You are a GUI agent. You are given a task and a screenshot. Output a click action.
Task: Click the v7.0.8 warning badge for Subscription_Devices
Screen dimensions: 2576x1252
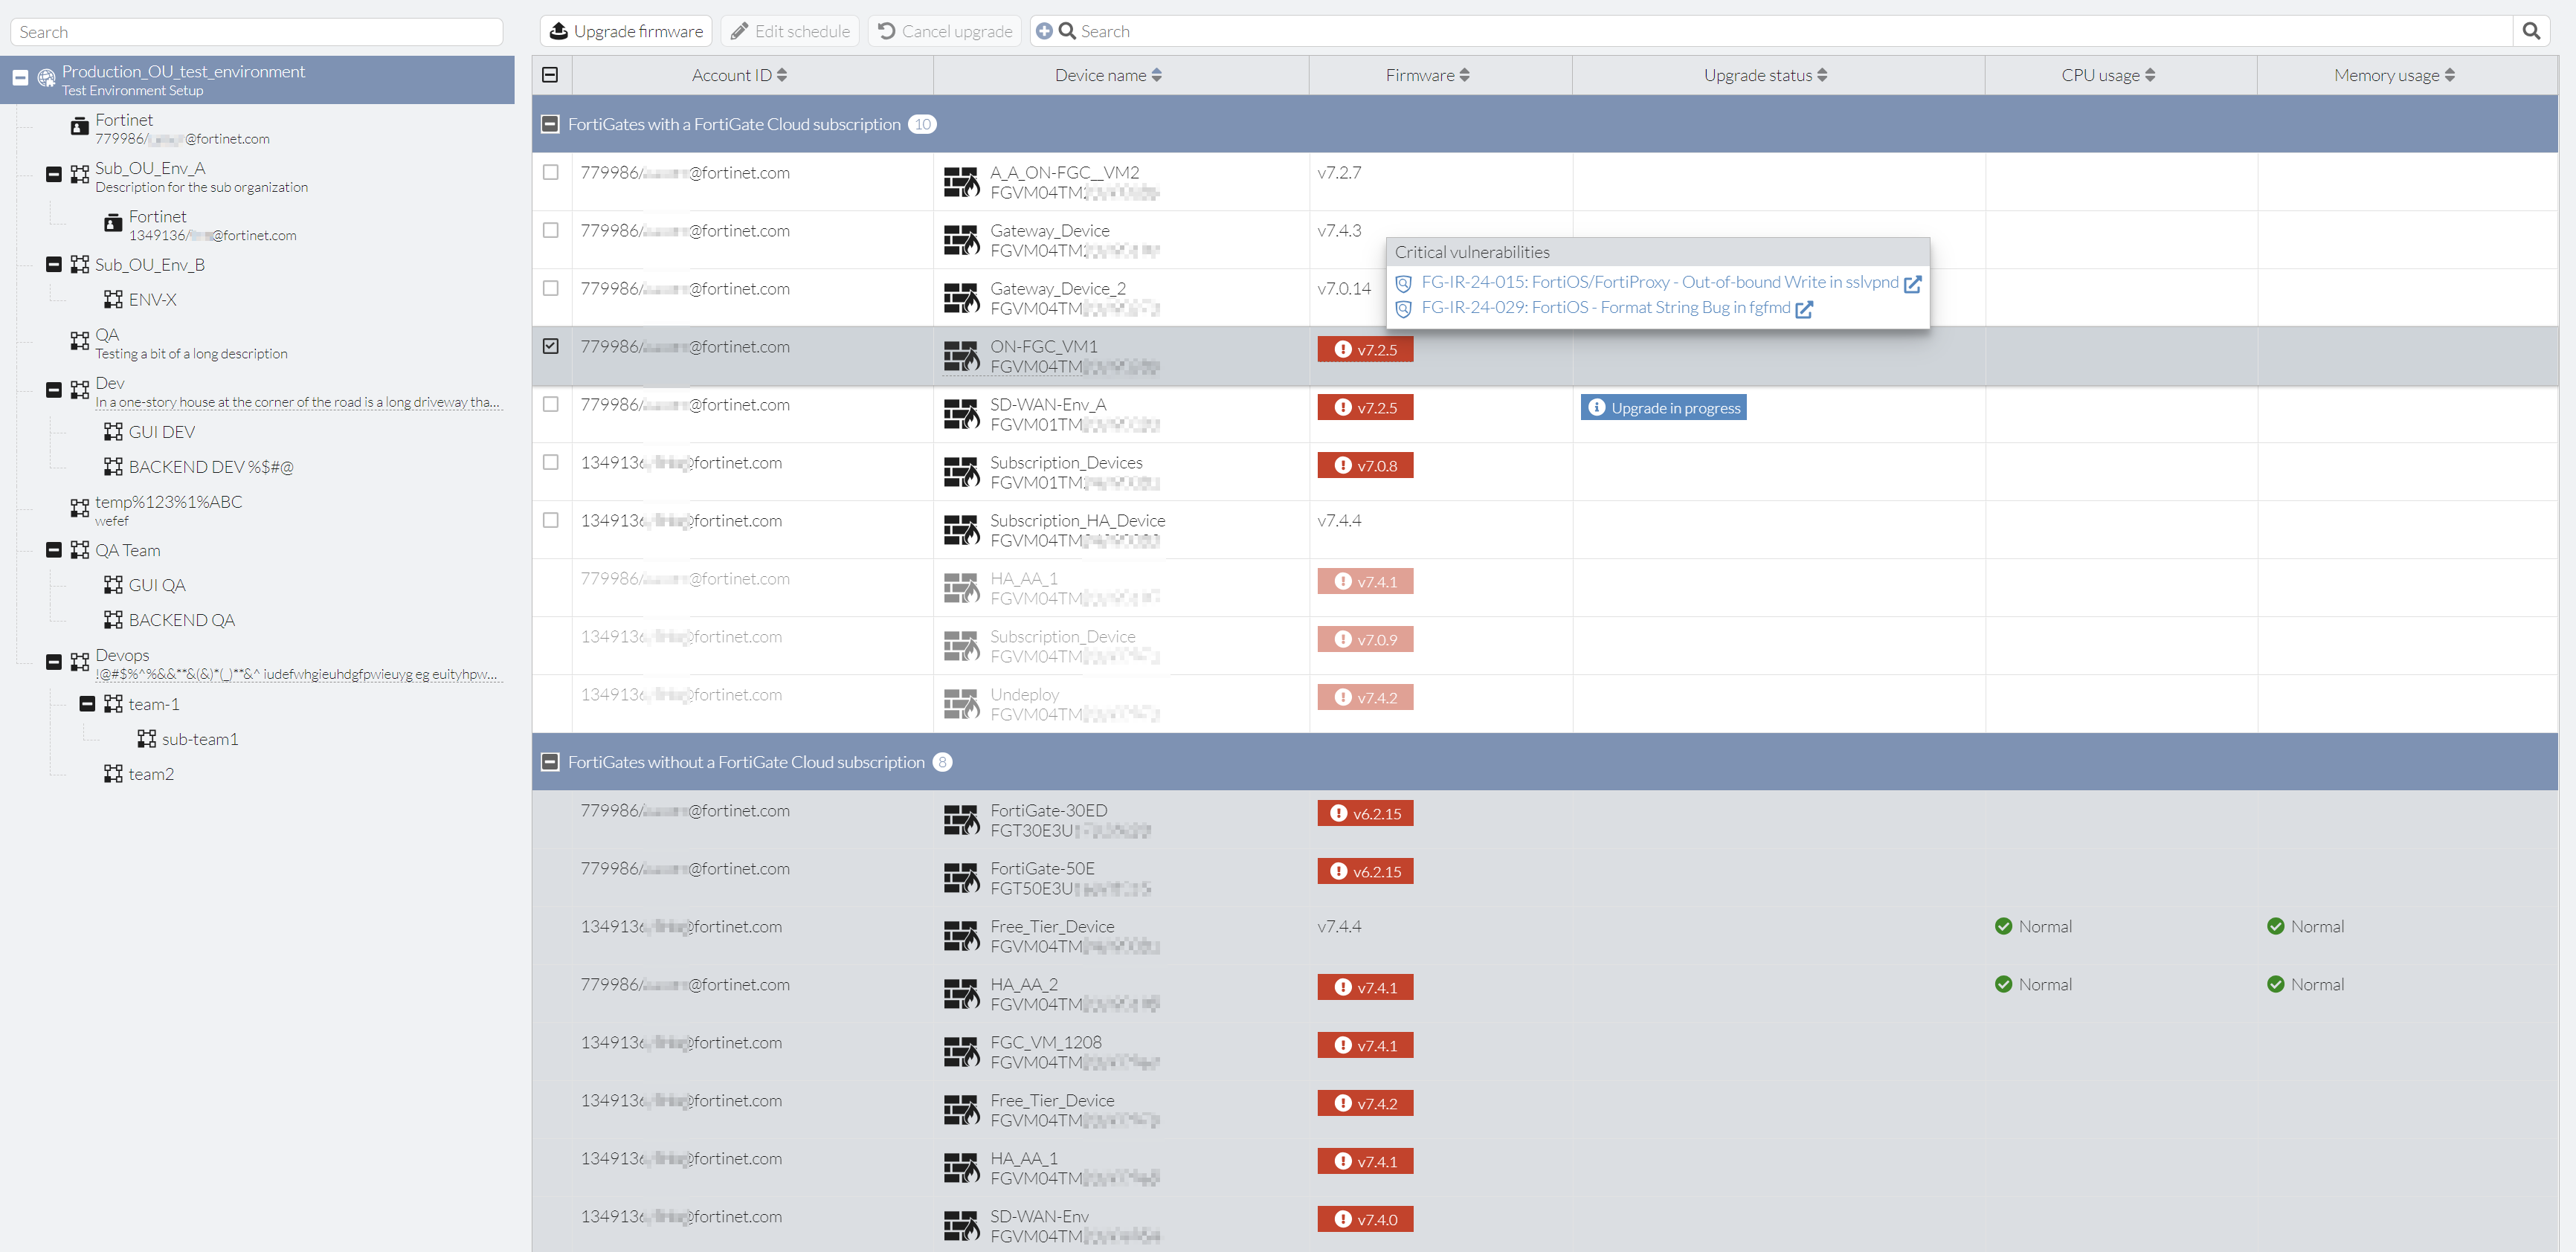tap(1365, 466)
